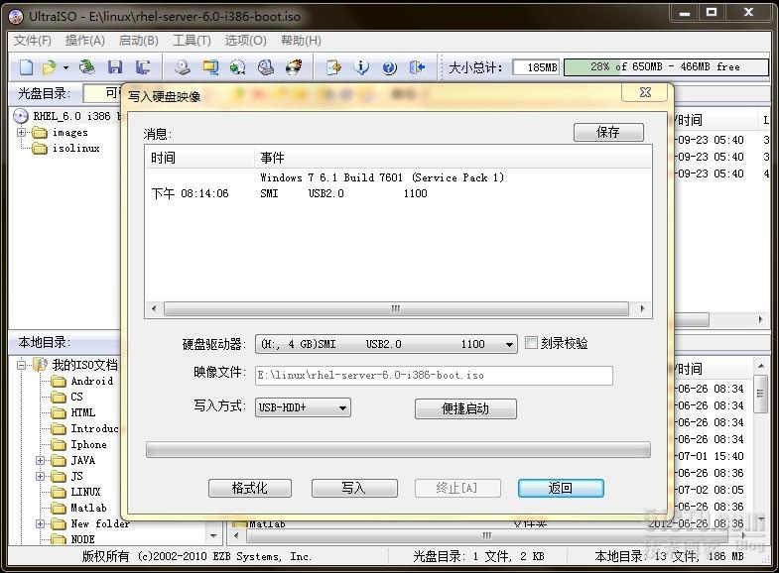
Task: Click the 格式化 button
Action: click(x=250, y=488)
